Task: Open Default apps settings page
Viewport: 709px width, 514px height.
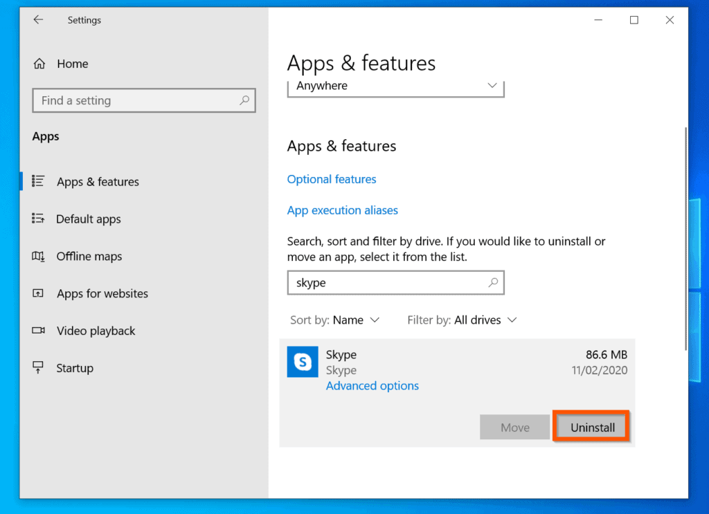Action: tap(88, 219)
